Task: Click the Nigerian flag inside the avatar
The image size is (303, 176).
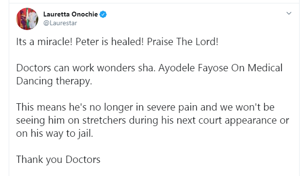Action: (28, 18)
